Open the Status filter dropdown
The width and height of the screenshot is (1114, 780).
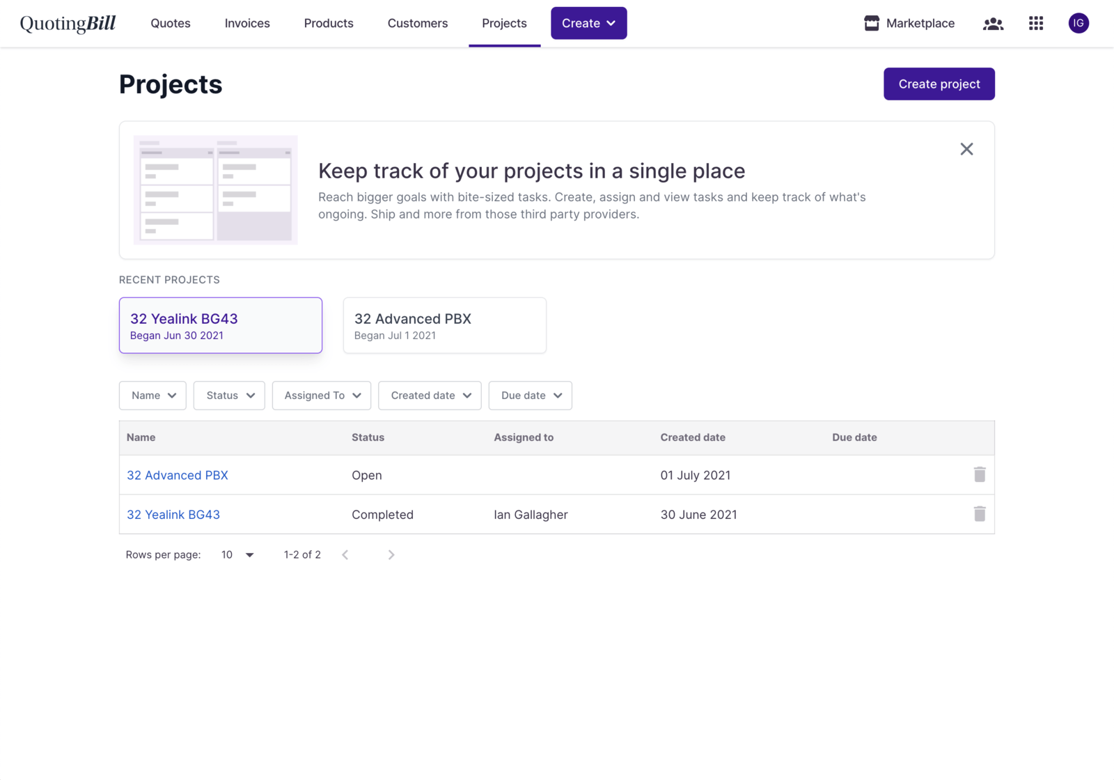tap(229, 396)
